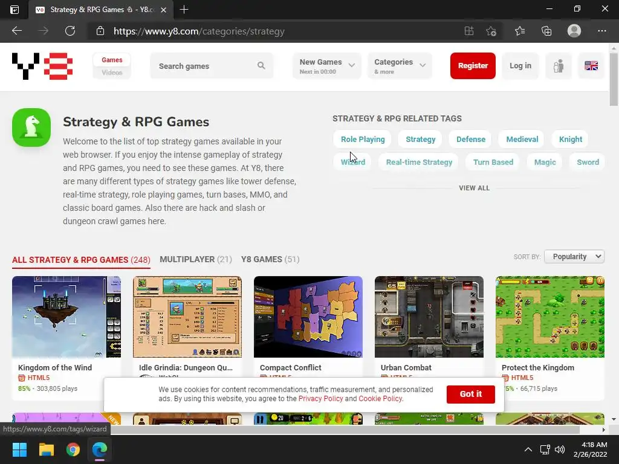Viewport: 619px width, 464px height.
Task: Reload the page with the refresh icon
Action: [x=70, y=31]
